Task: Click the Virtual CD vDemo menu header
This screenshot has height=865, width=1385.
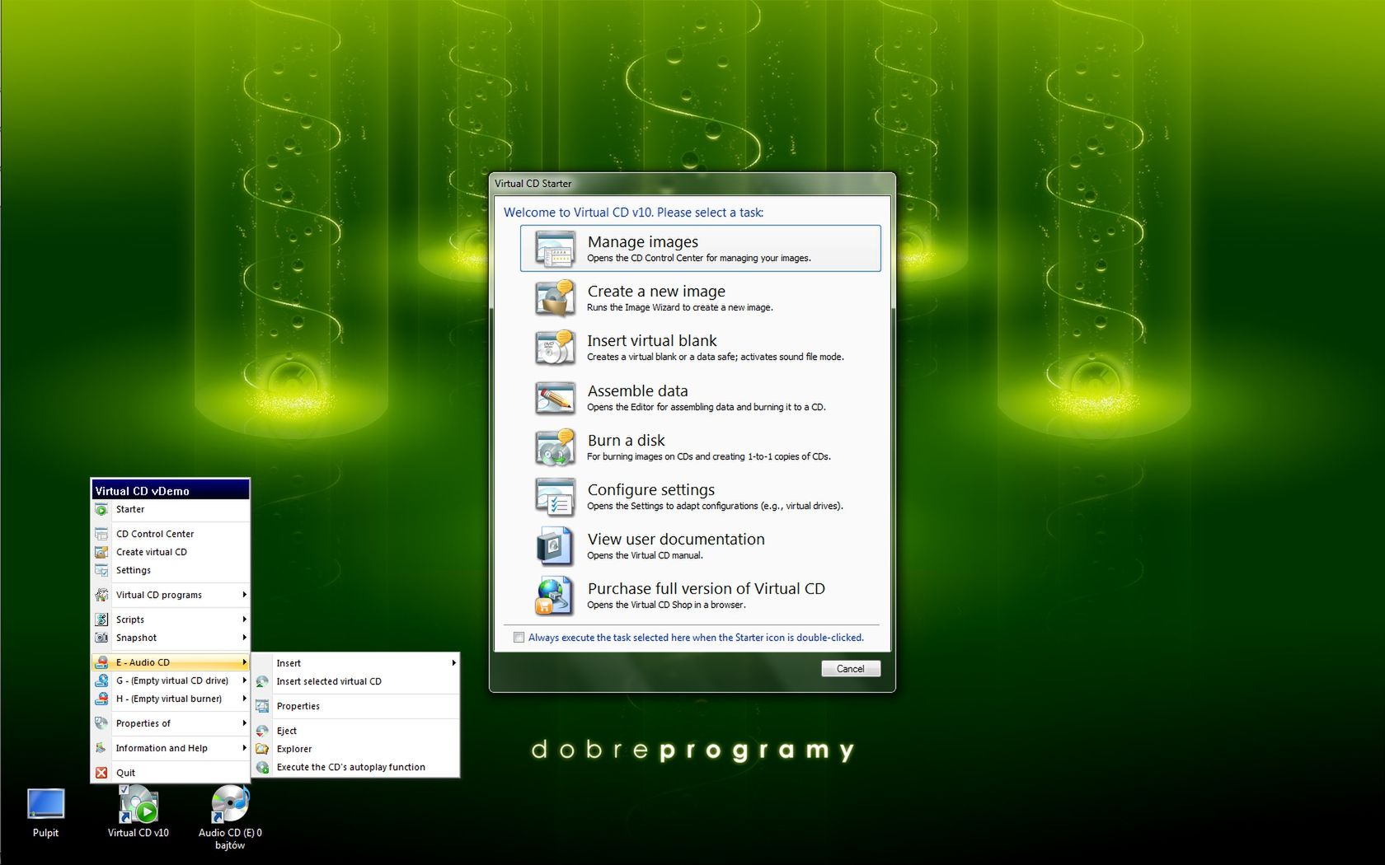Action: 170,490
